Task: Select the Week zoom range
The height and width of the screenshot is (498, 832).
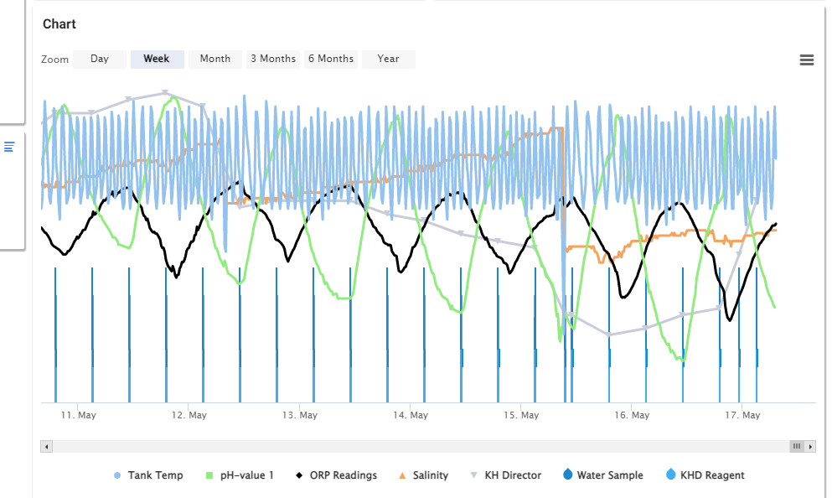Action: click(x=157, y=59)
